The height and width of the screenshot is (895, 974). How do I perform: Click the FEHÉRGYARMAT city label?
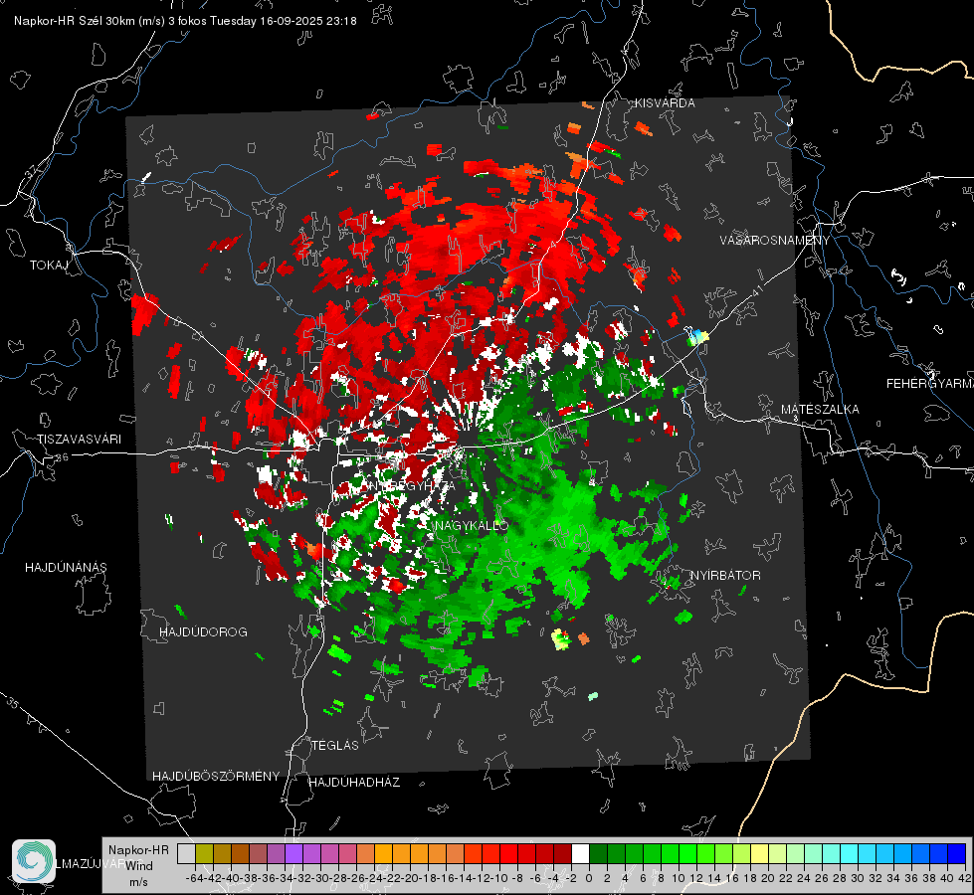pos(930,384)
